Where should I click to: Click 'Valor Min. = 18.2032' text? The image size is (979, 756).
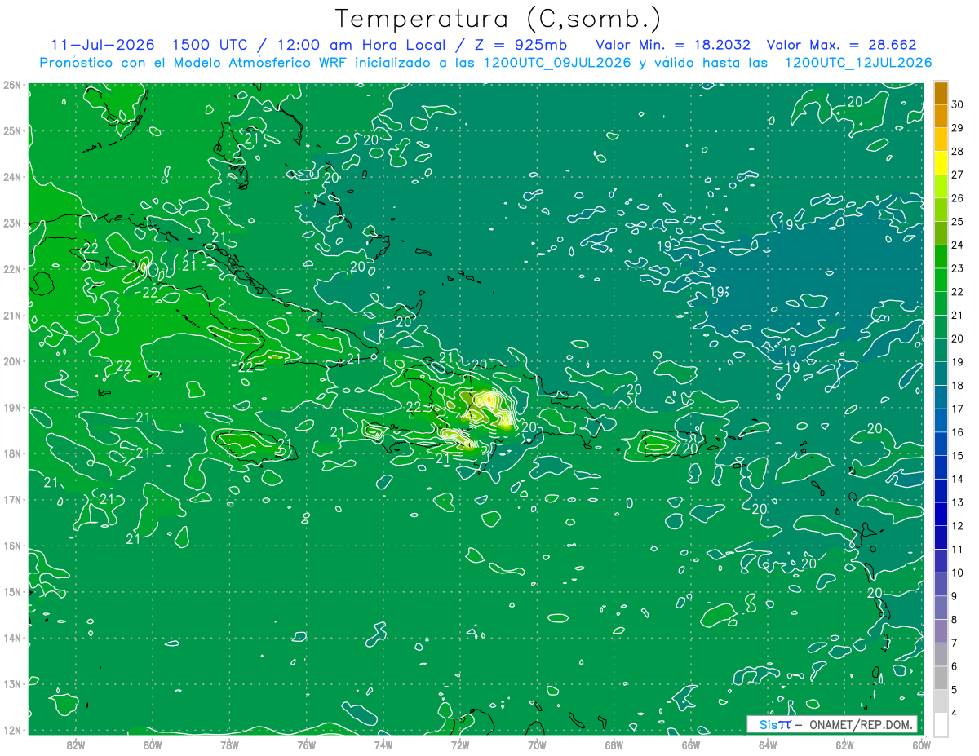pos(673,45)
